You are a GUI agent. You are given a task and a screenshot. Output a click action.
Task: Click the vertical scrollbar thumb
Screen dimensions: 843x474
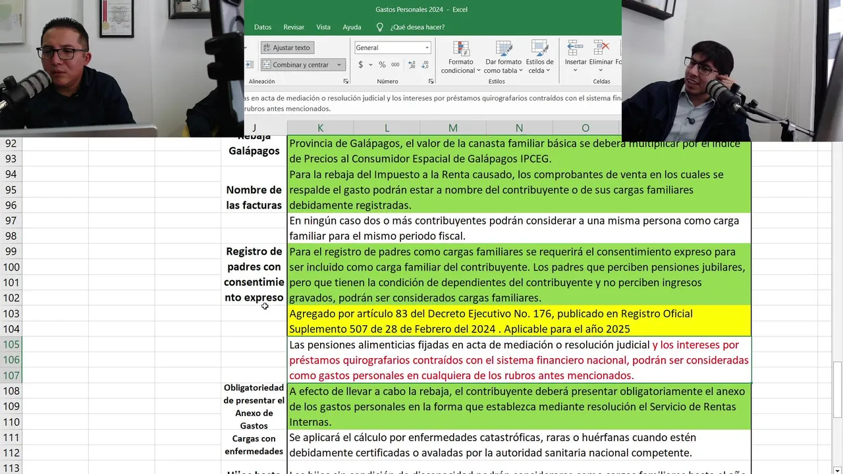[838, 390]
